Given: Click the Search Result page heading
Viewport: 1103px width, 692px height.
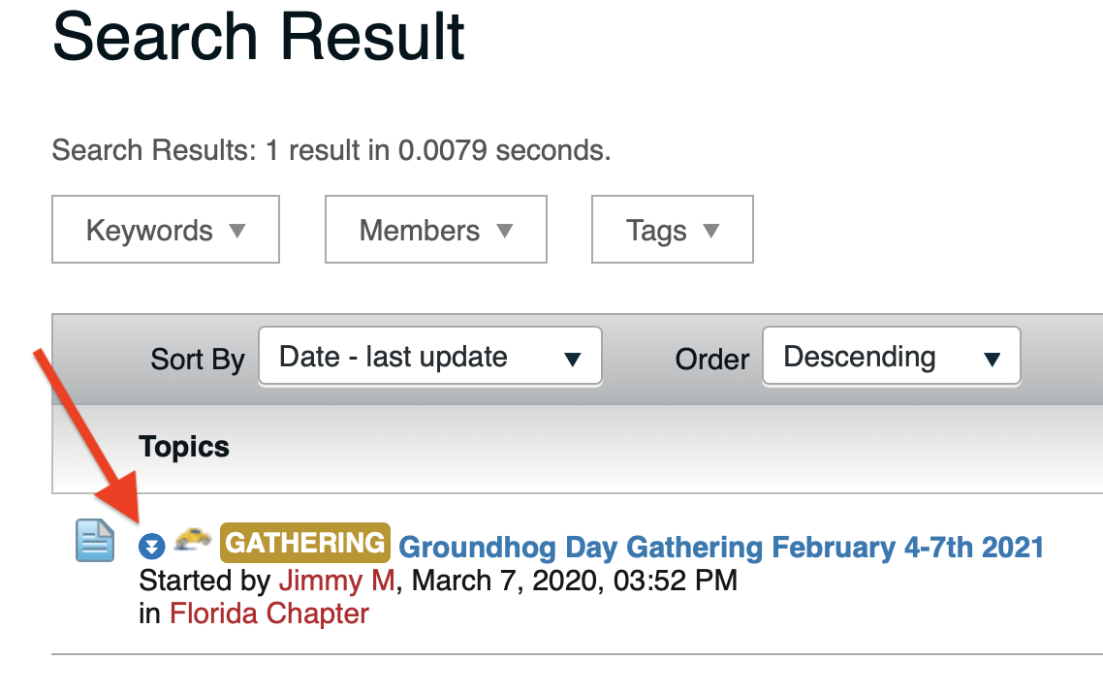Looking at the screenshot, I should (259, 36).
